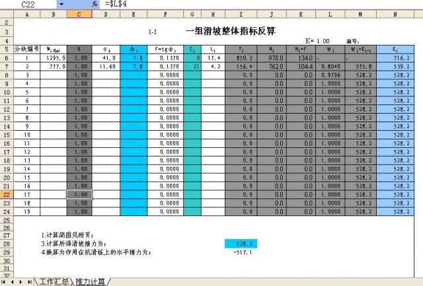Select row 22 header
The width and height of the screenshot is (423, 286).
[x=6, y=194]
